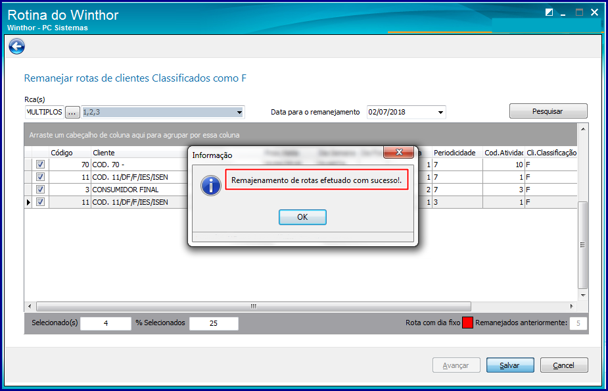The image size is (608, 391).
Task: Go back with the blue arrow icon
Action: (16, 47)
